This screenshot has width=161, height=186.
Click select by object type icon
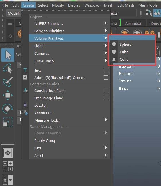coord(157,13)
